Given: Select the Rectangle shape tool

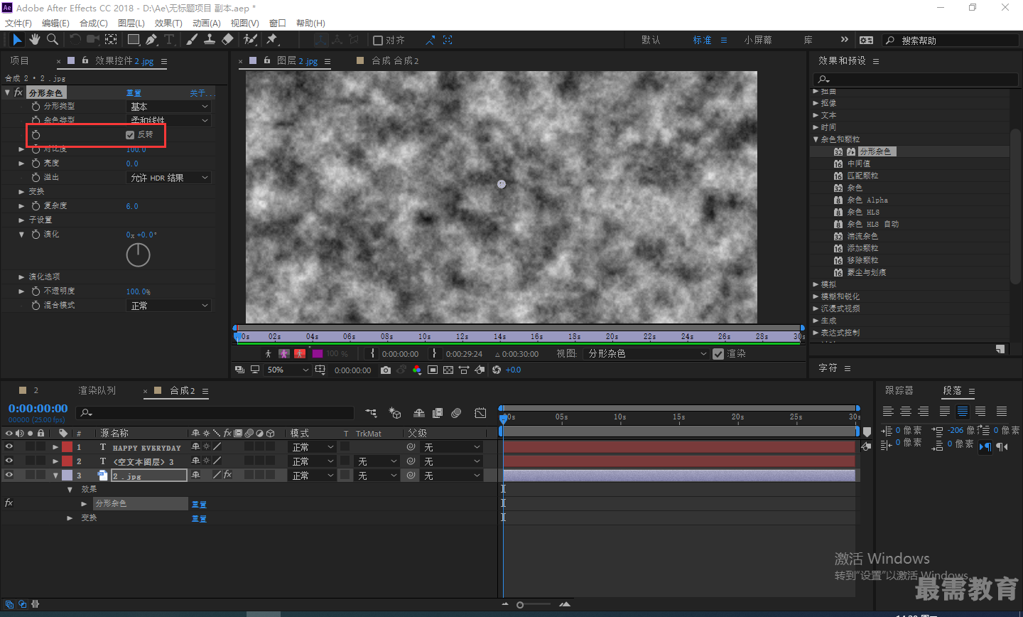Looking at the screenshot, I should coord(134,40).
